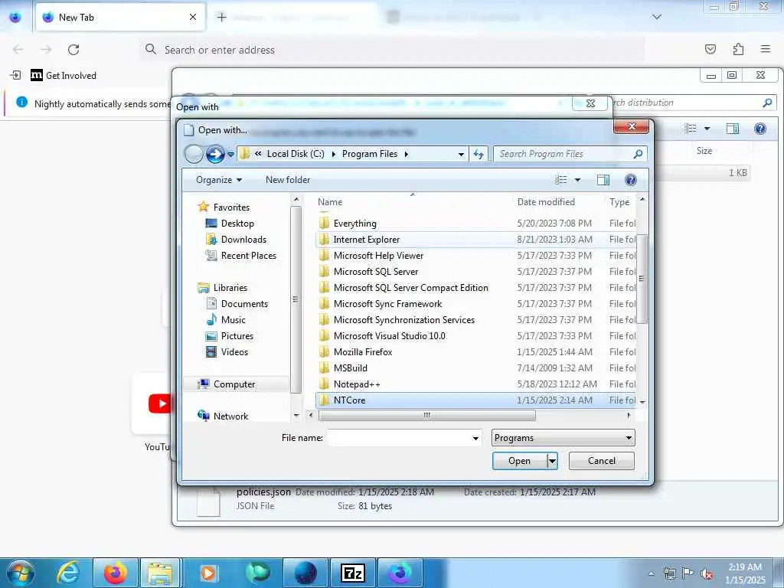Select Libraries in navigation pane
Screen dimensions: 784x588
click(230, 288)
